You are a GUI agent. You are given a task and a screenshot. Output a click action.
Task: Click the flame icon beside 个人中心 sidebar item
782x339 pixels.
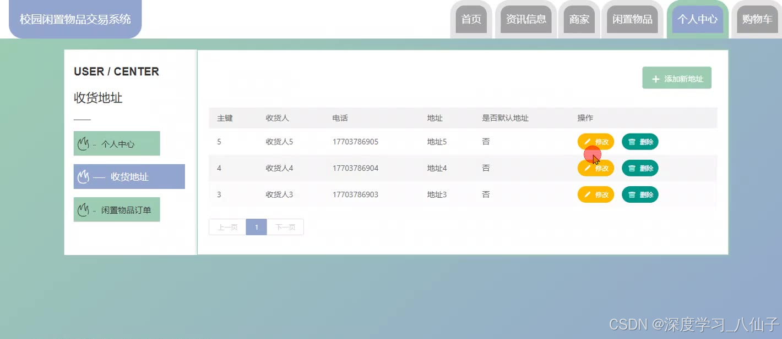point(83,143)
